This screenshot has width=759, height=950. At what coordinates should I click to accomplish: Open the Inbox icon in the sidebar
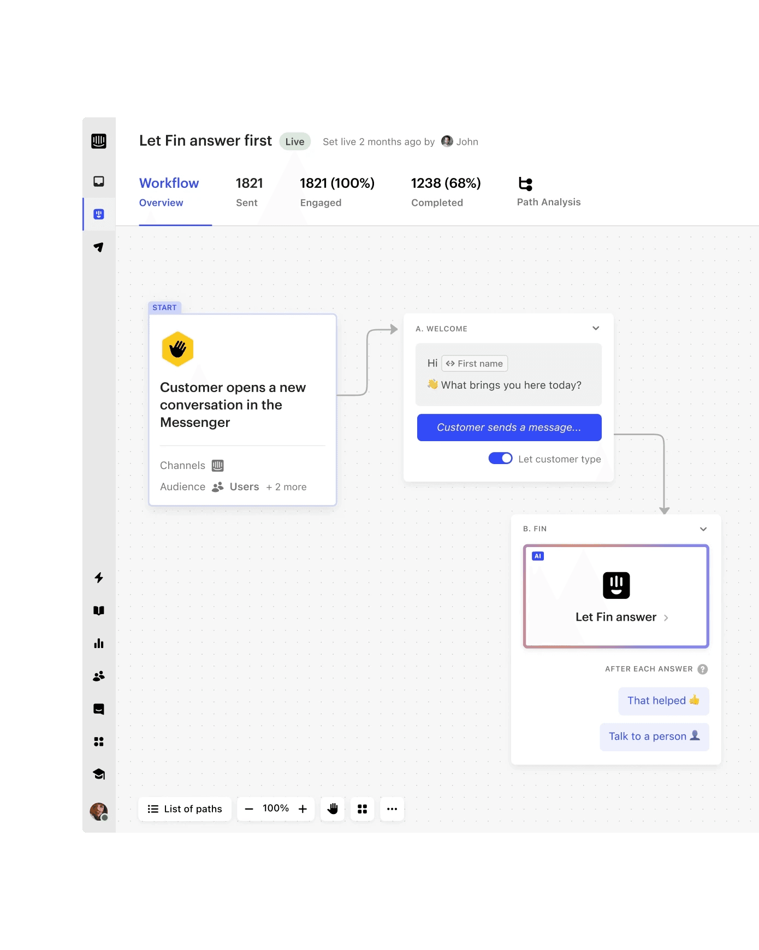(99, 181)
